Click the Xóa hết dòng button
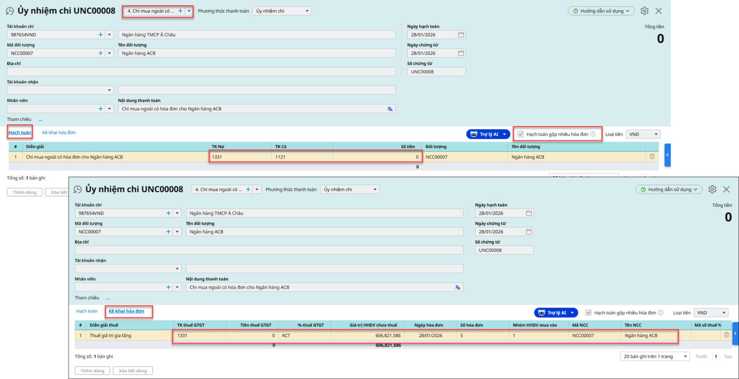The width and height of the screenshot is (739, 379). coord(133,371)
